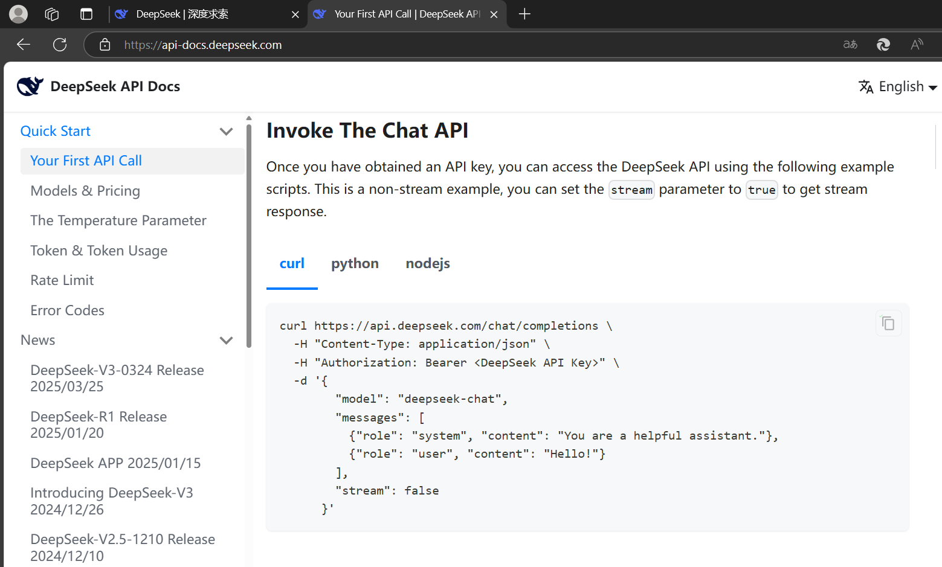Click the Edge extension icon in address bar
The height and width of the screenshot is (567, 942).
tap(883, 44)
